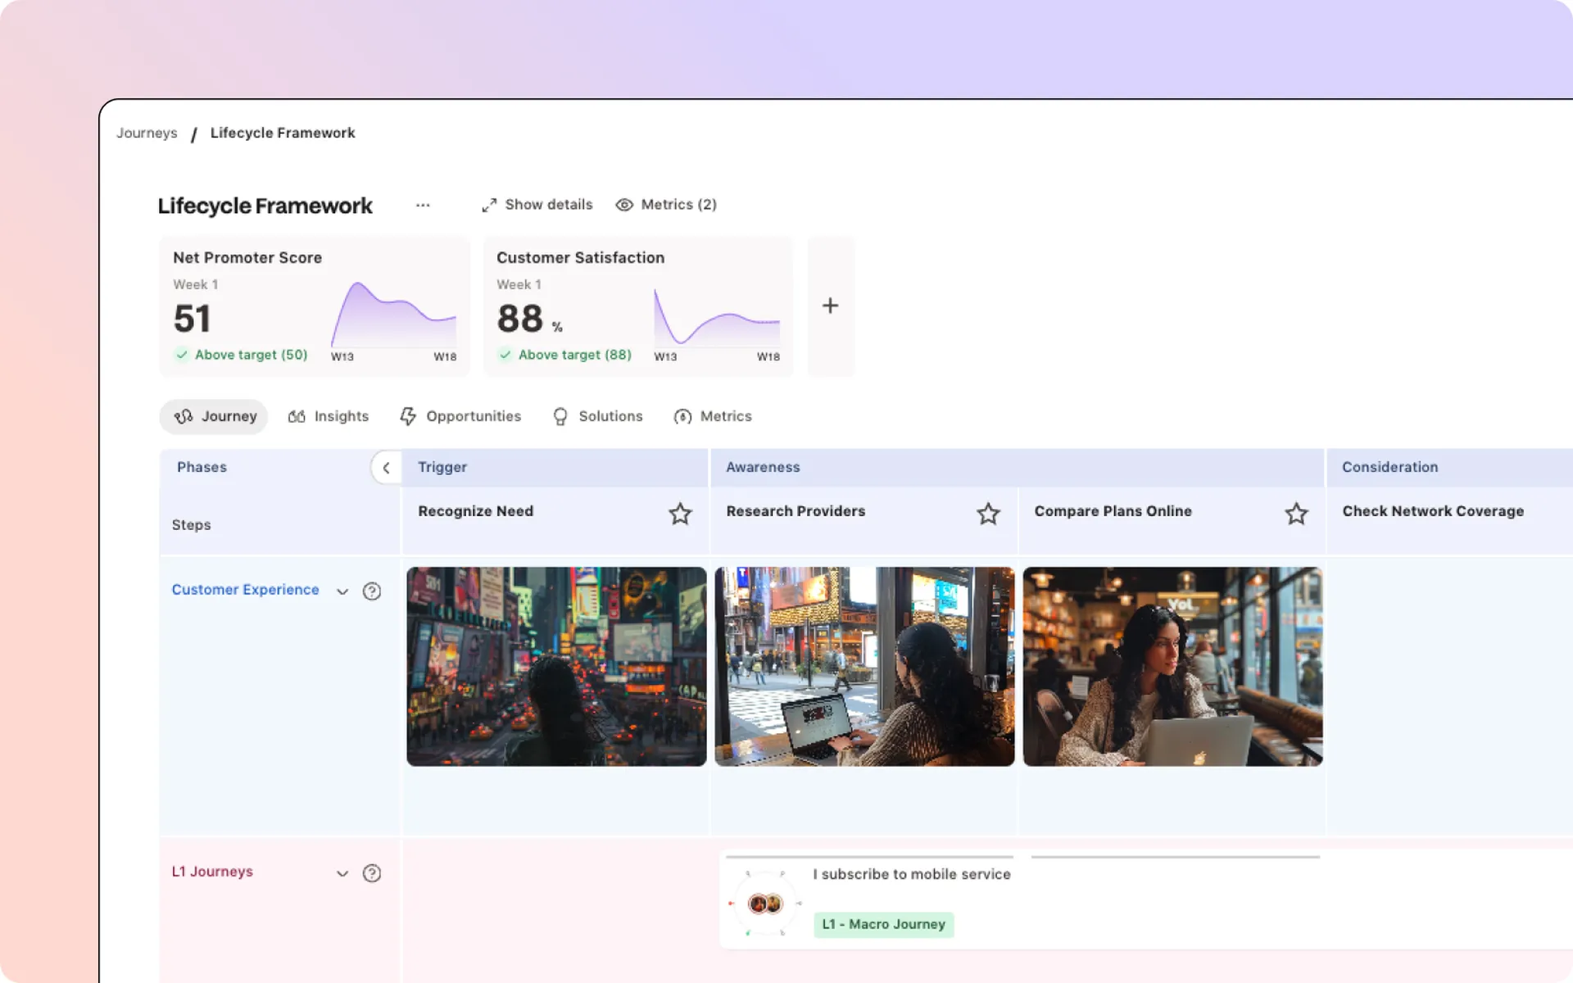Open the Research Providers laptop image
1573x983 pixels.
864,667
